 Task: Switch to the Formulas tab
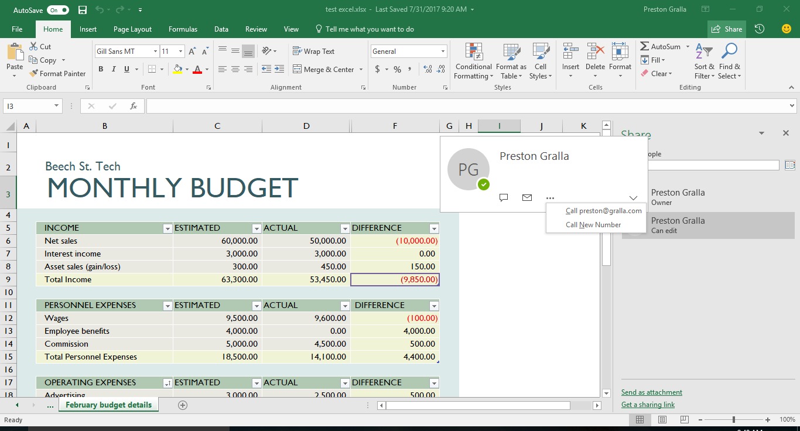point(183,29)
